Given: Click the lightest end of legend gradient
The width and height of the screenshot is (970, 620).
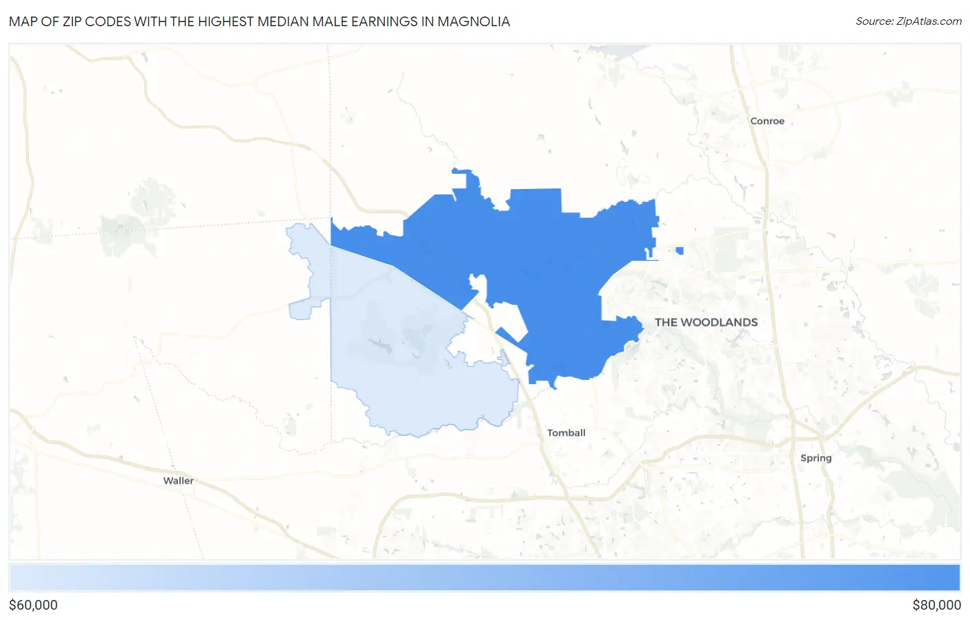Looking at the screenshot, I should 18,577.
